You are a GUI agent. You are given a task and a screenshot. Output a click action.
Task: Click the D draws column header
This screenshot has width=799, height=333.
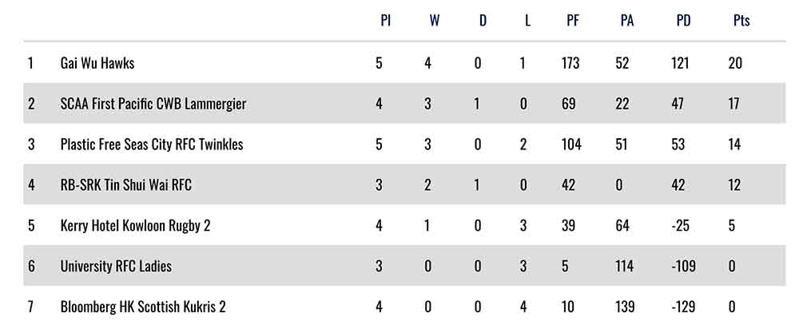(483, 22)
